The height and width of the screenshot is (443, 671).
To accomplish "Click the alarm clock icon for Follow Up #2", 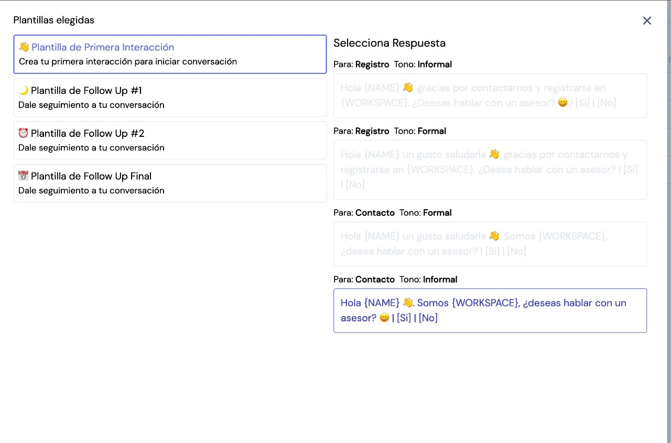I will click(x=24, y=133).
